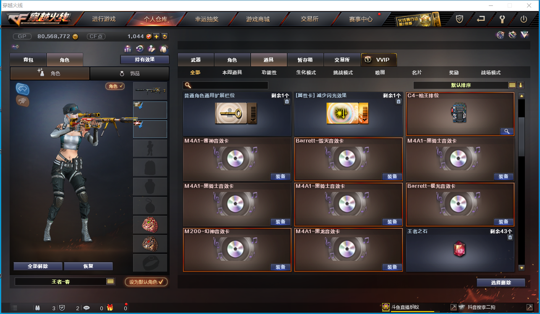Open the 游戏商城 top menu
Viewport: 540px width, 314px height.
coord(258,19)
